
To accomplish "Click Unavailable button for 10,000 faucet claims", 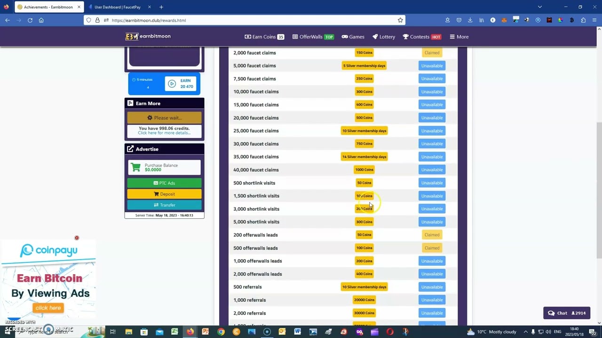I will pyautogui.click(x=432, y=92).
